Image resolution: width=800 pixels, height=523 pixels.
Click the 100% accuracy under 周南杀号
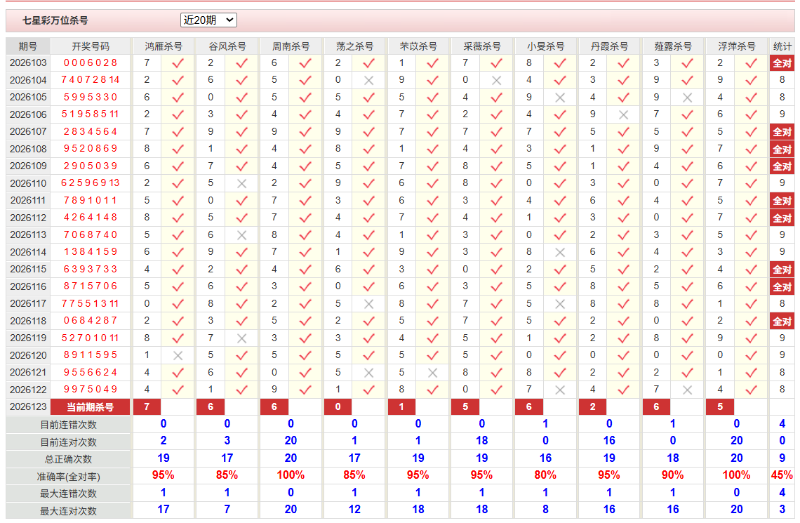[291, 475]
